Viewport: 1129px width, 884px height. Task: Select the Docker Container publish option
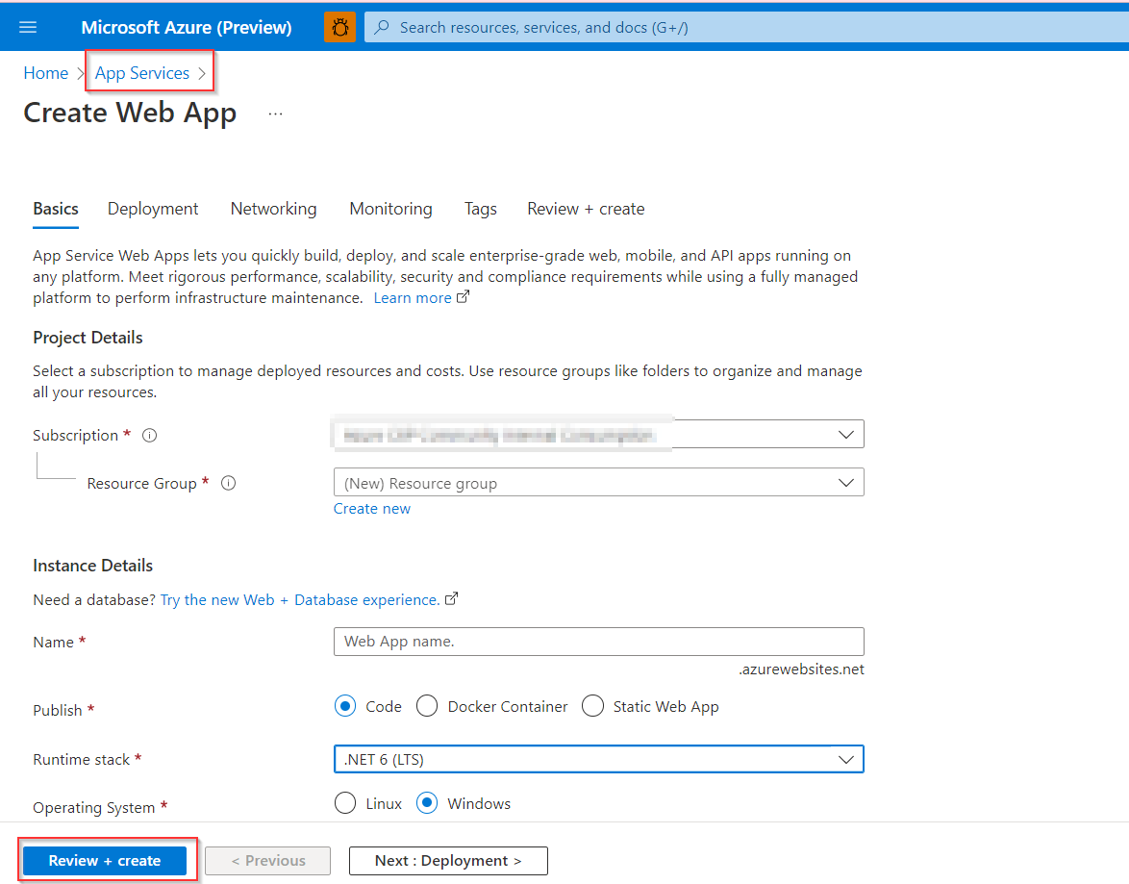coord(427,706)
